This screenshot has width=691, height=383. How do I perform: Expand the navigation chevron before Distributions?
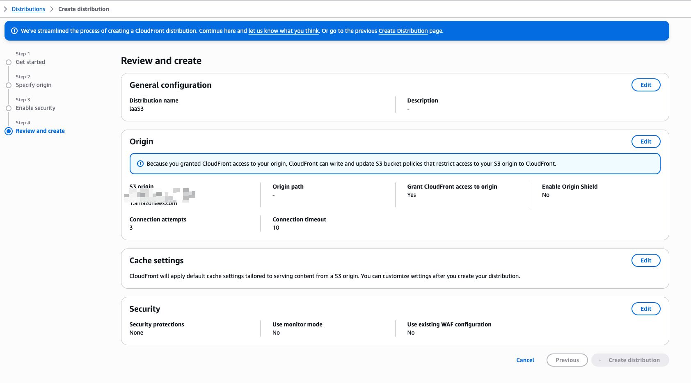pos(5,9)
